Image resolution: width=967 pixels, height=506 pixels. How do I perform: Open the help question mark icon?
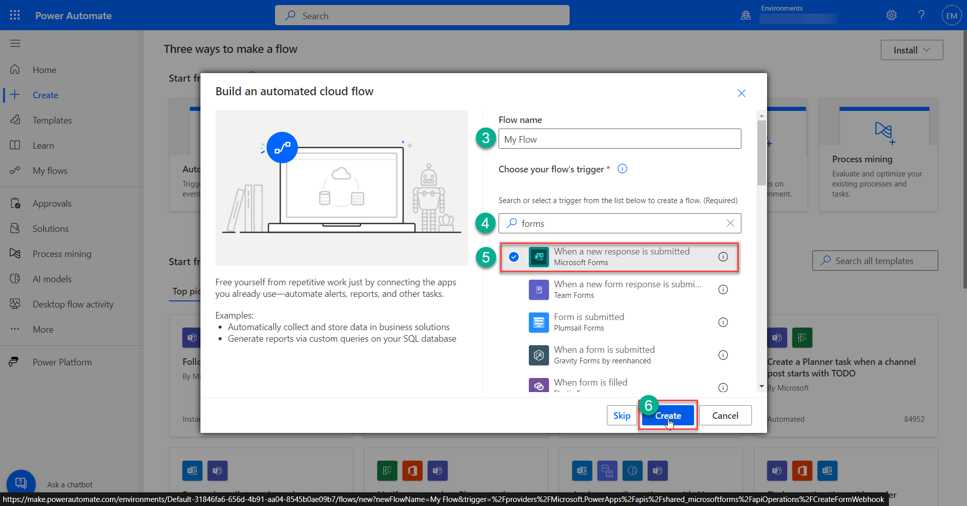pyautogui.click(x=921, y=15)
